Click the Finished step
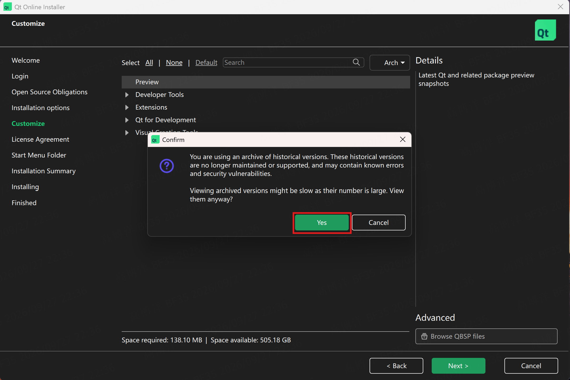The image size is (570, 380). [x=24, y=203]
